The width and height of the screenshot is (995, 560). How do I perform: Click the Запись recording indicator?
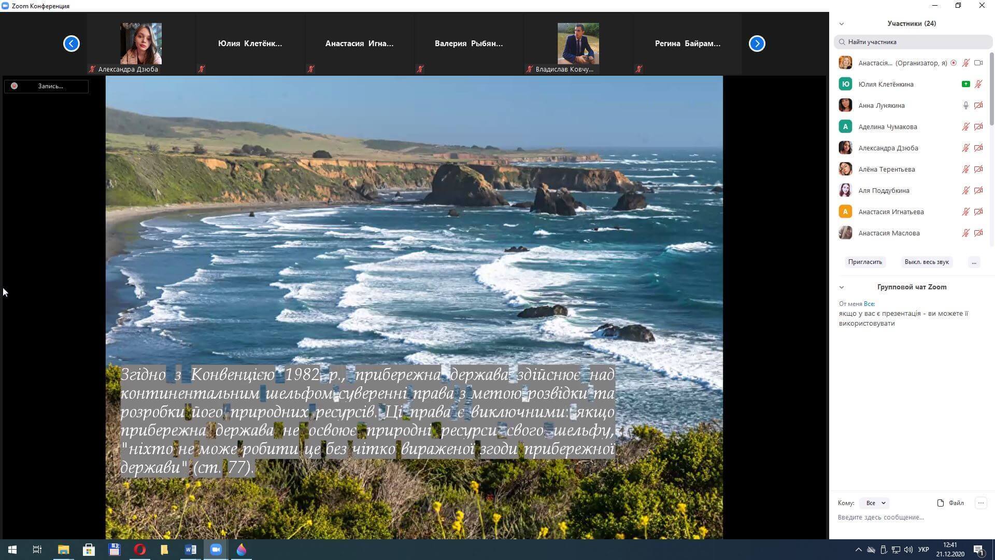coord(46,86)
